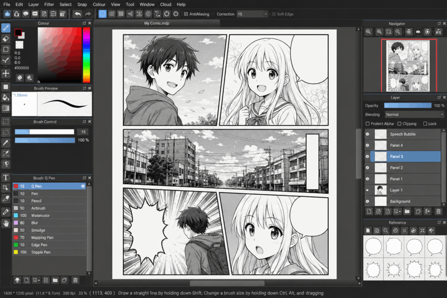Open G Pen brush settings gear

click(x=83, y=186)
